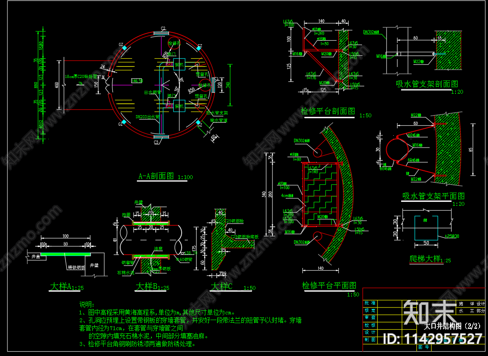488x356 pixels.
Task: Click the "C2" label at circle top
Action: coord(163,28)
